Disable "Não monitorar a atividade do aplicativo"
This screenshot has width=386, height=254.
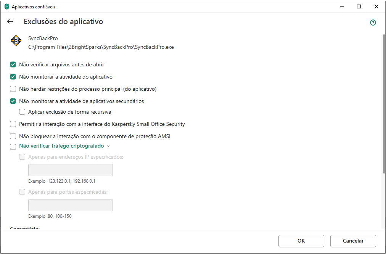coord(13,77)
